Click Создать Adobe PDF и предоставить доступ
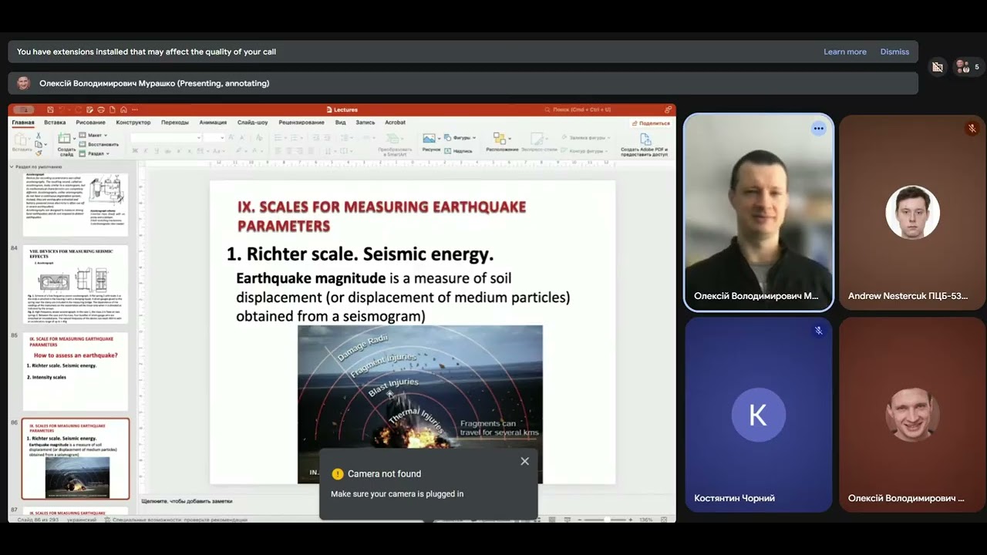 (645, 145)
